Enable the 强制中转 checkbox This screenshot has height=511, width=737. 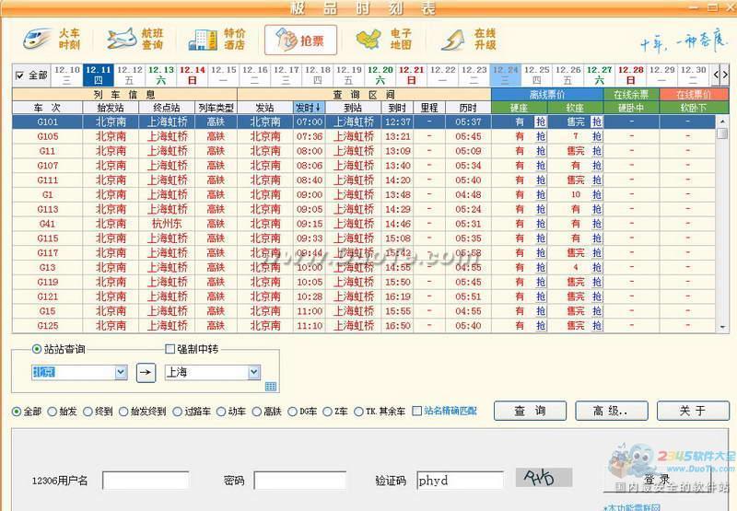click(x=170, y=349)
